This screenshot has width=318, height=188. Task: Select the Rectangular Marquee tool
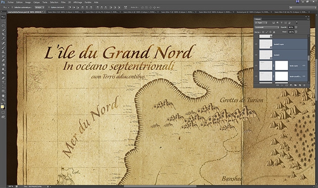(x=3, y=22)
